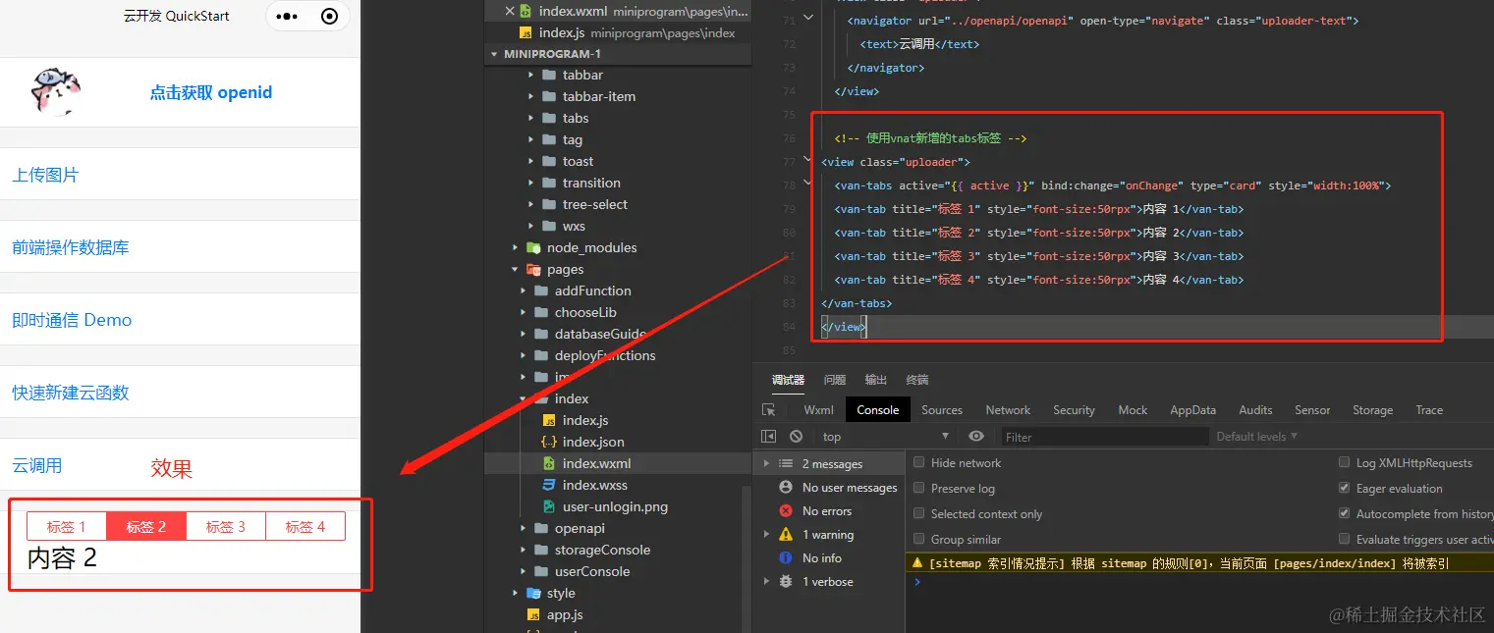This screenshot has width=1494, height=633.
Task: Open the top context selector dropdown
Action: tap(884, 437)
